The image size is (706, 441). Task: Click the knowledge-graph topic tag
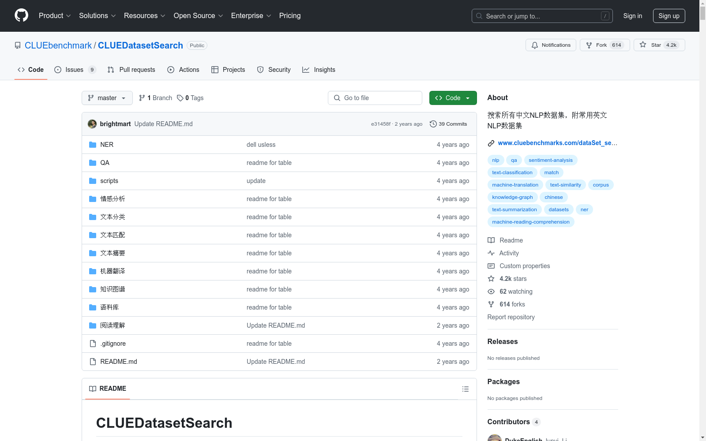point(512,197)
